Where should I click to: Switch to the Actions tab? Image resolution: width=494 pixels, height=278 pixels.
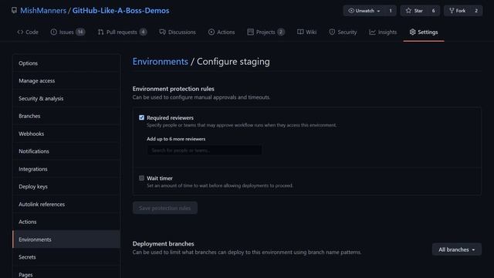click(x=222, y=32)
